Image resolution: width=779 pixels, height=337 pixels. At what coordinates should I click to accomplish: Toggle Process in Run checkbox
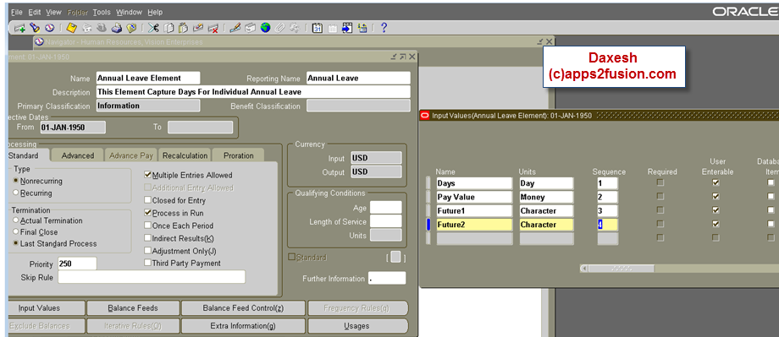(147, 213)
